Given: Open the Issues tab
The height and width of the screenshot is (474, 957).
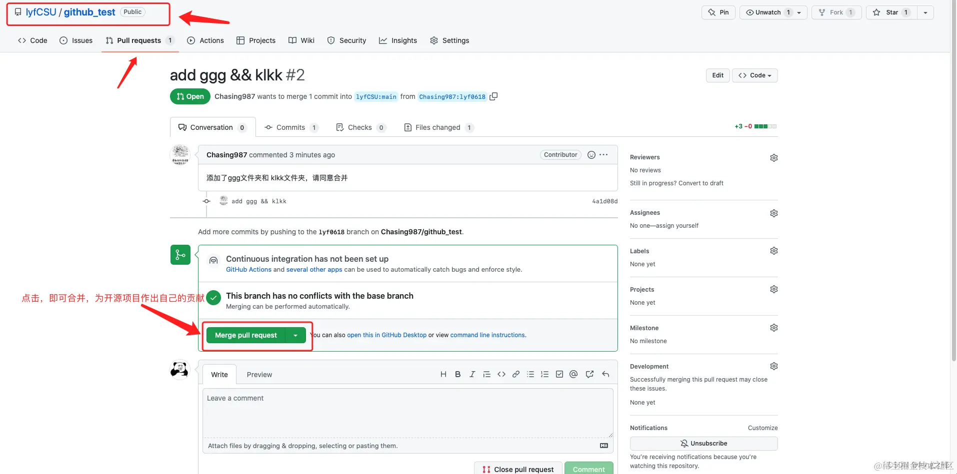Looking at the screenshot, I should (x=76, y=40).
